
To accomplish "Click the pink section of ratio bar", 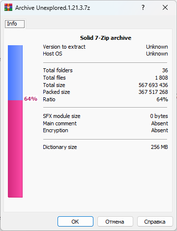I will click(15, 149).
